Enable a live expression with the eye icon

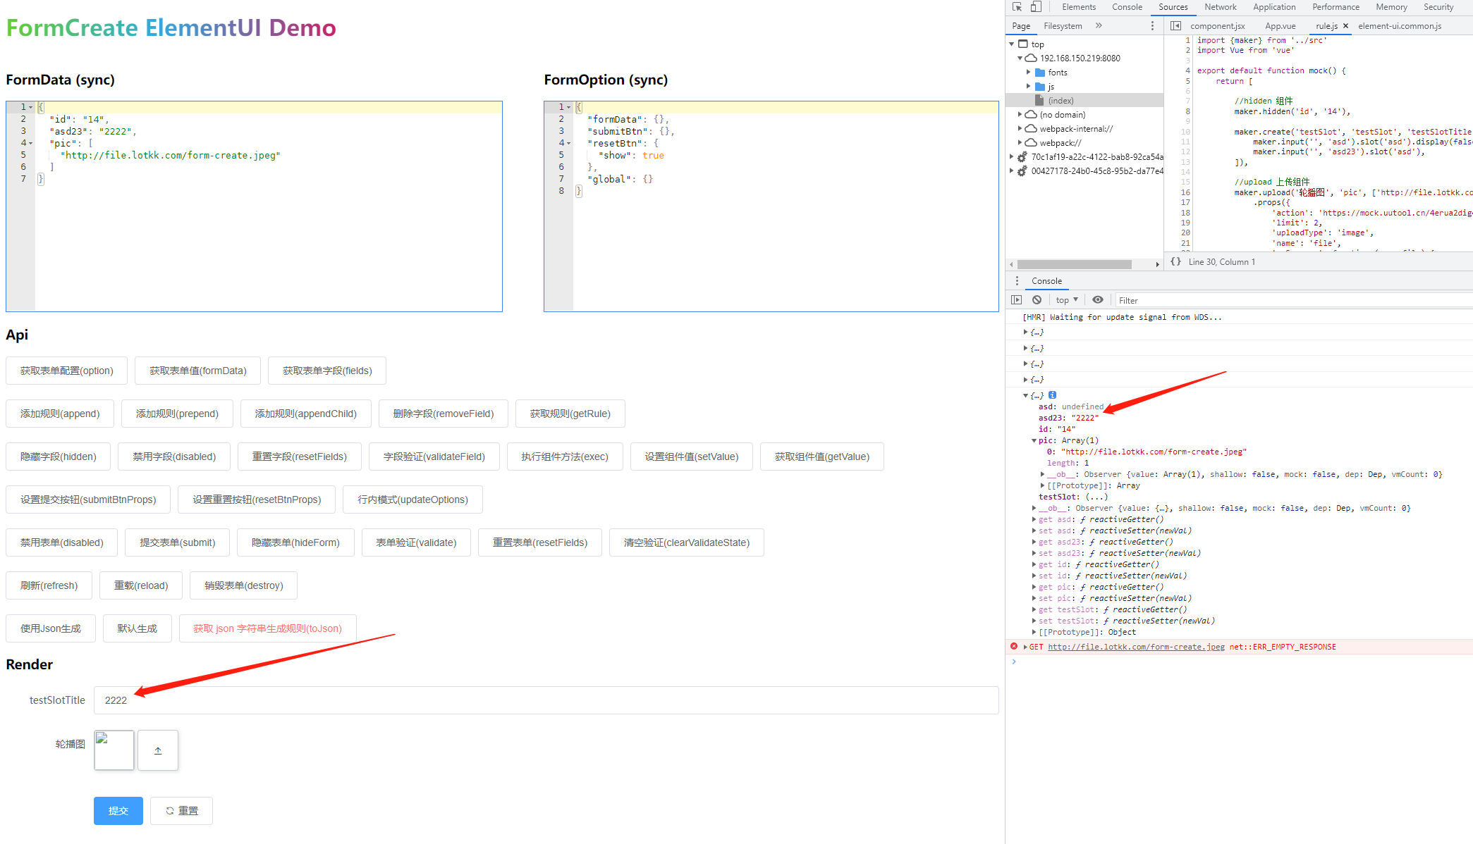[1098, 299]
